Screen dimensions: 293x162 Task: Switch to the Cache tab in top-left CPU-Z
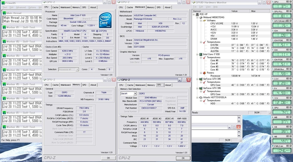pos(55,7)
